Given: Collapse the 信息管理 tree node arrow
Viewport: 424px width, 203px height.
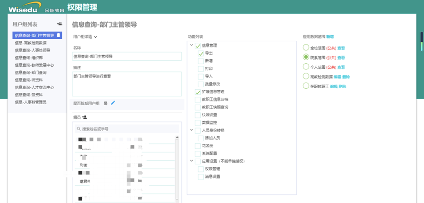Looking at the screenshot, I should point(192,45).
